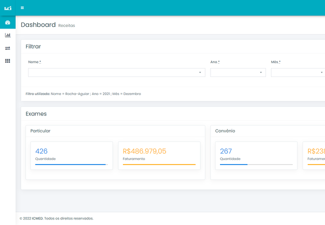This screenshot has height=225, width=325.
Task: Open the Nome dropdown field
Action: 116,72
